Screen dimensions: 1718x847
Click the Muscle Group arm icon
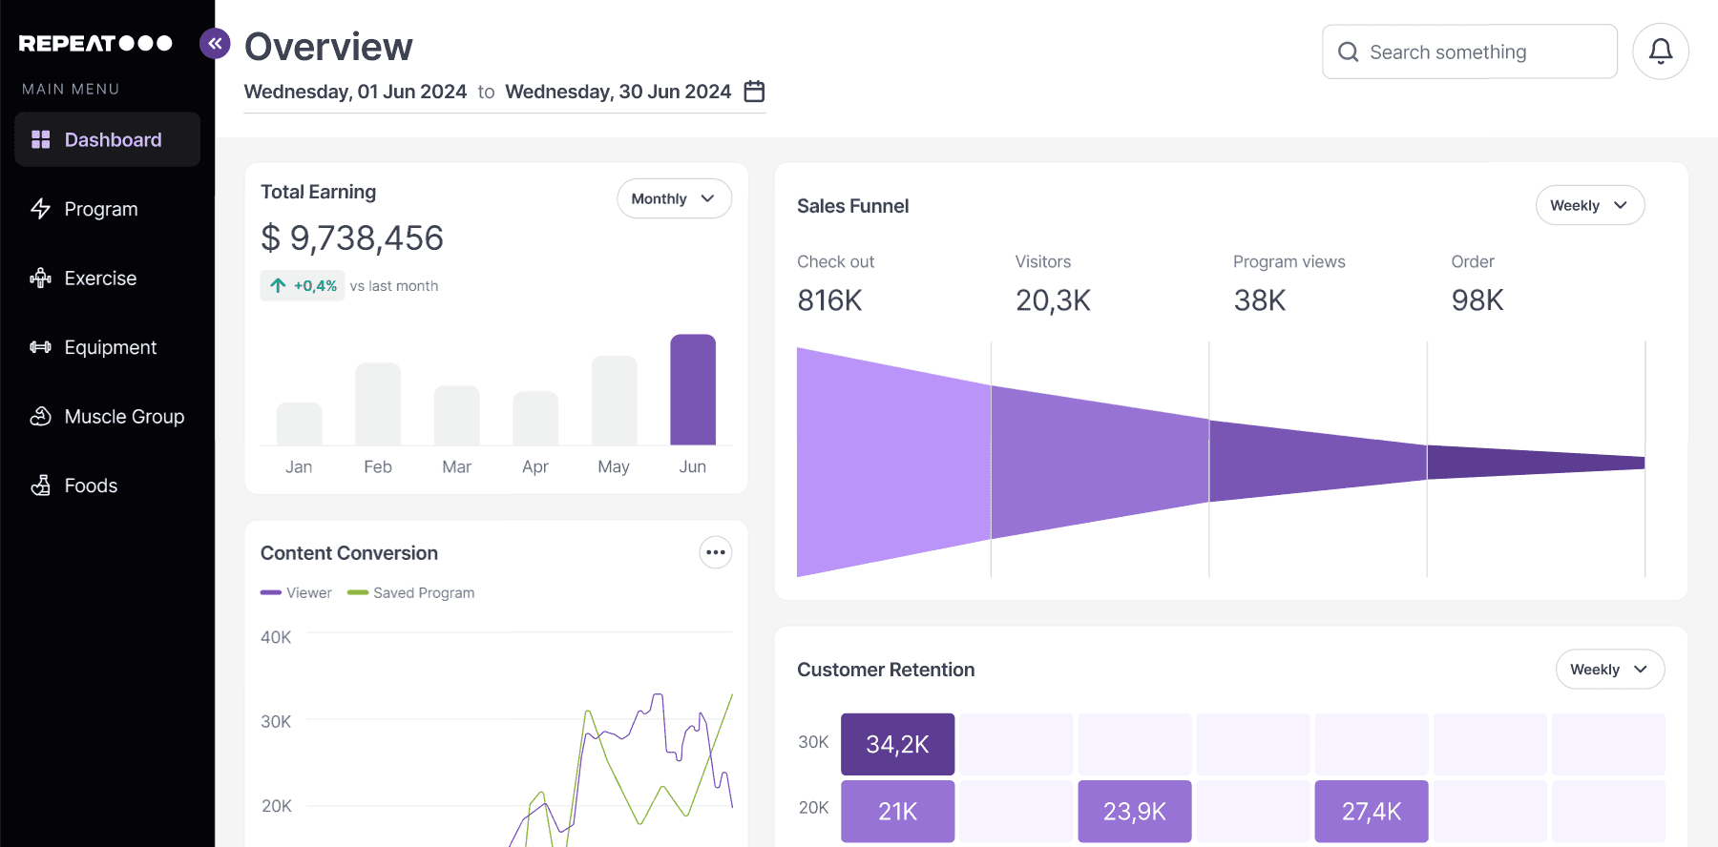[41, 417]
